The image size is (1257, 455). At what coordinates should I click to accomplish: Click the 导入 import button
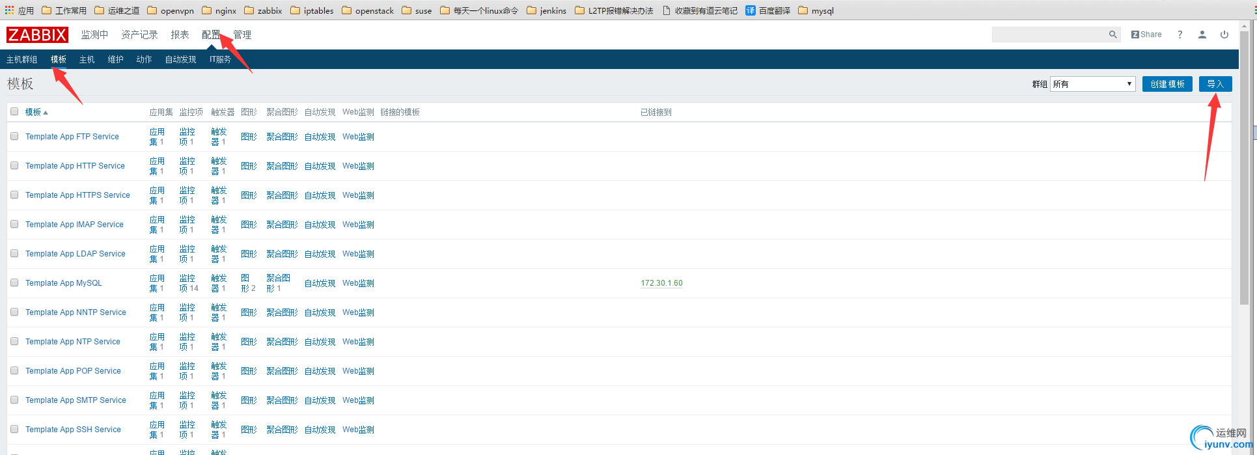pyautogui.click(x=1215, y=84)
